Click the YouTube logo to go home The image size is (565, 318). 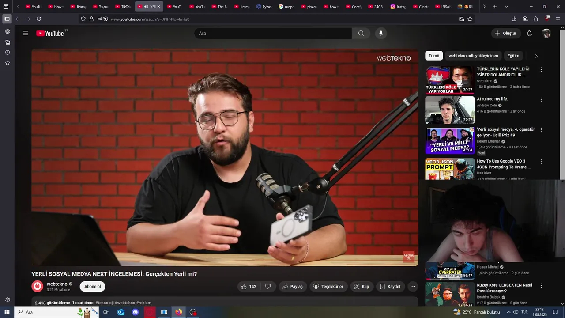click(x=50, y=33)
